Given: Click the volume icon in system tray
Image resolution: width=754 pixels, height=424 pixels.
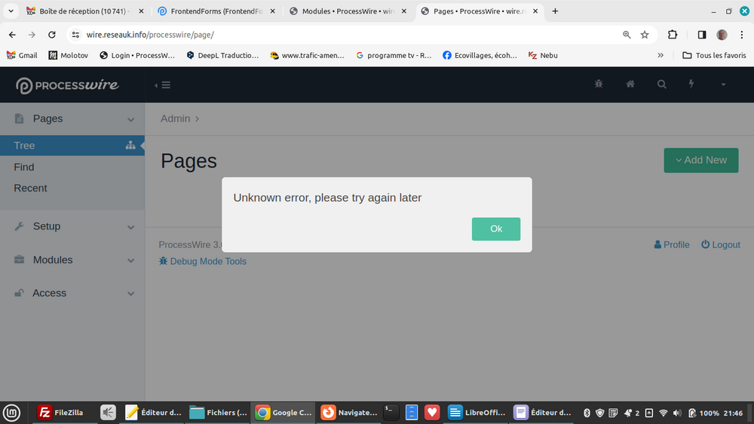Looking at the screenshot, I should coord(677,413).
